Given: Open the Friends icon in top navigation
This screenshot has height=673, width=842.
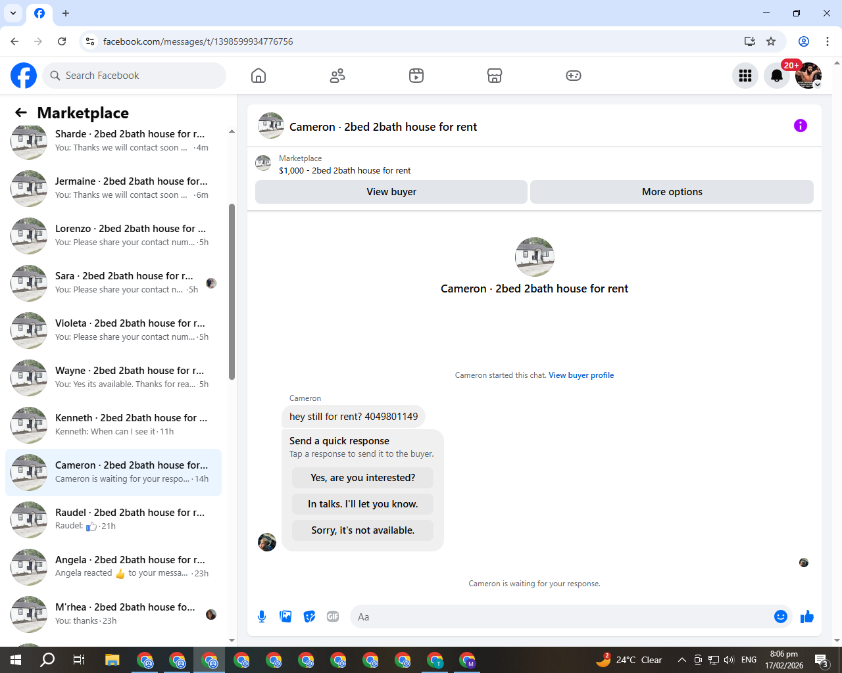Looking at the screenshot, I should pyautogui.click(x=337, y=76).
